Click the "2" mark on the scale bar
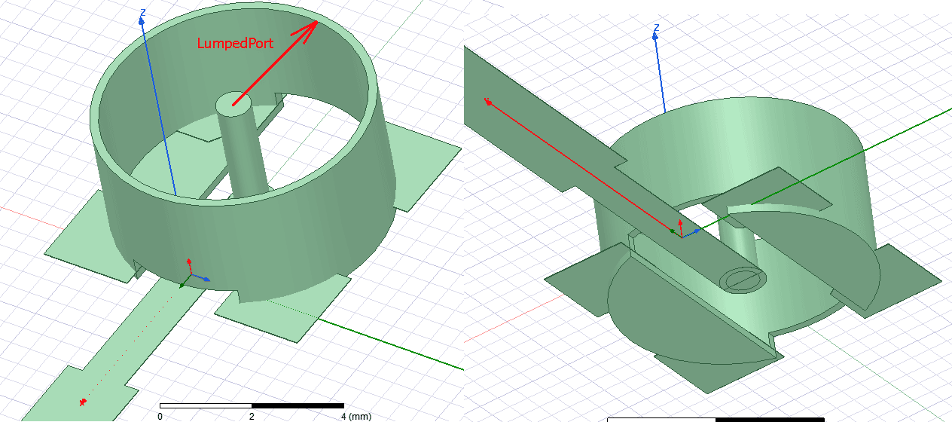Image resolution: width=952 pixels, height=422 pixels. (x=252, y=416)
